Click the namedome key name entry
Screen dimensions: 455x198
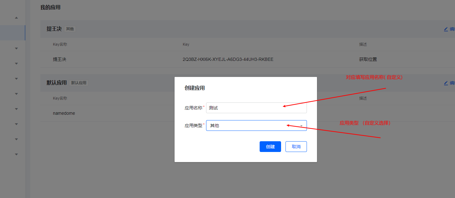coord(64,113)
